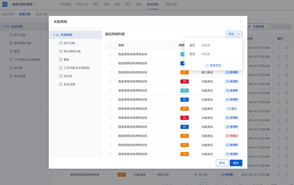
Task: Click 项目计划 cell in bottom background row
Action: [163, 175]
